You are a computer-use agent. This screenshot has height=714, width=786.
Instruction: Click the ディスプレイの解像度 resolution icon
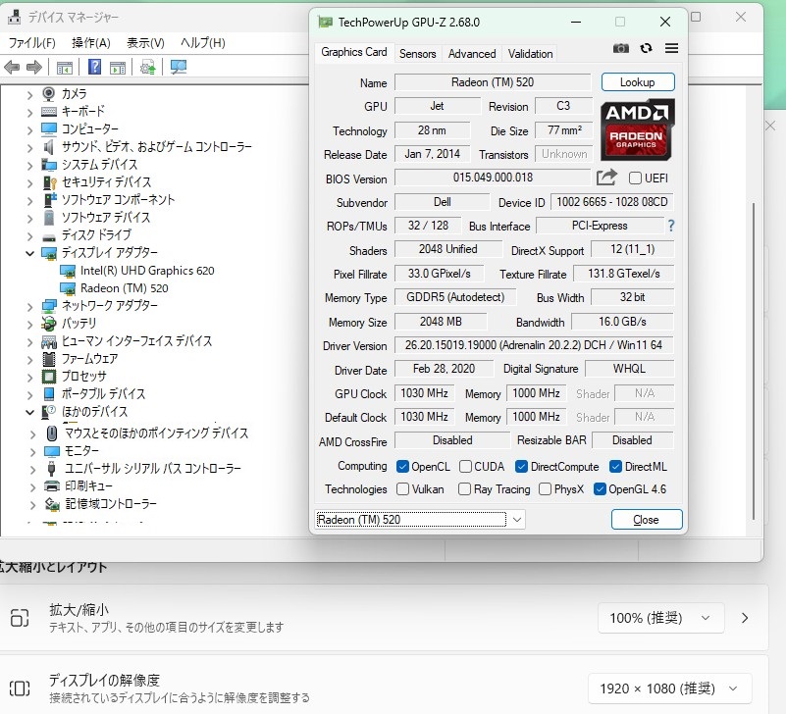[20, 688]
